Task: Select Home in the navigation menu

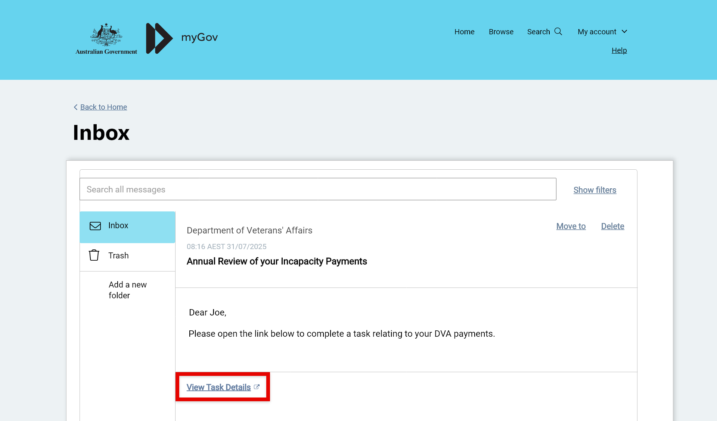Action: coord(464,32)
